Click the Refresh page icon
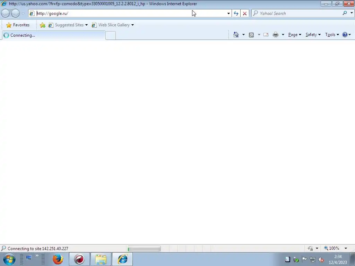This screenshot has width=355, height=266. [236, 14]
